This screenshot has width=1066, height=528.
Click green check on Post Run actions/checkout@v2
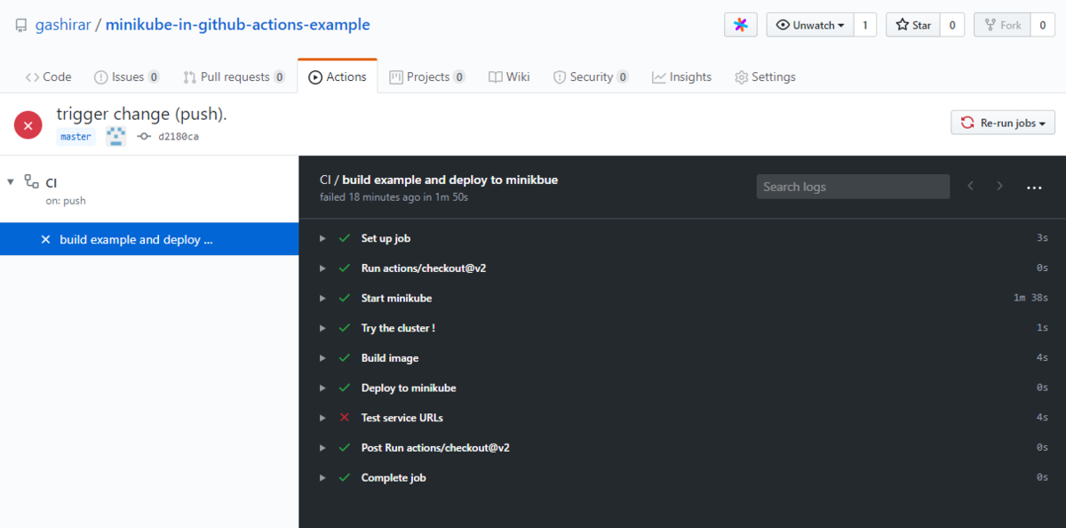click(345, 447)
